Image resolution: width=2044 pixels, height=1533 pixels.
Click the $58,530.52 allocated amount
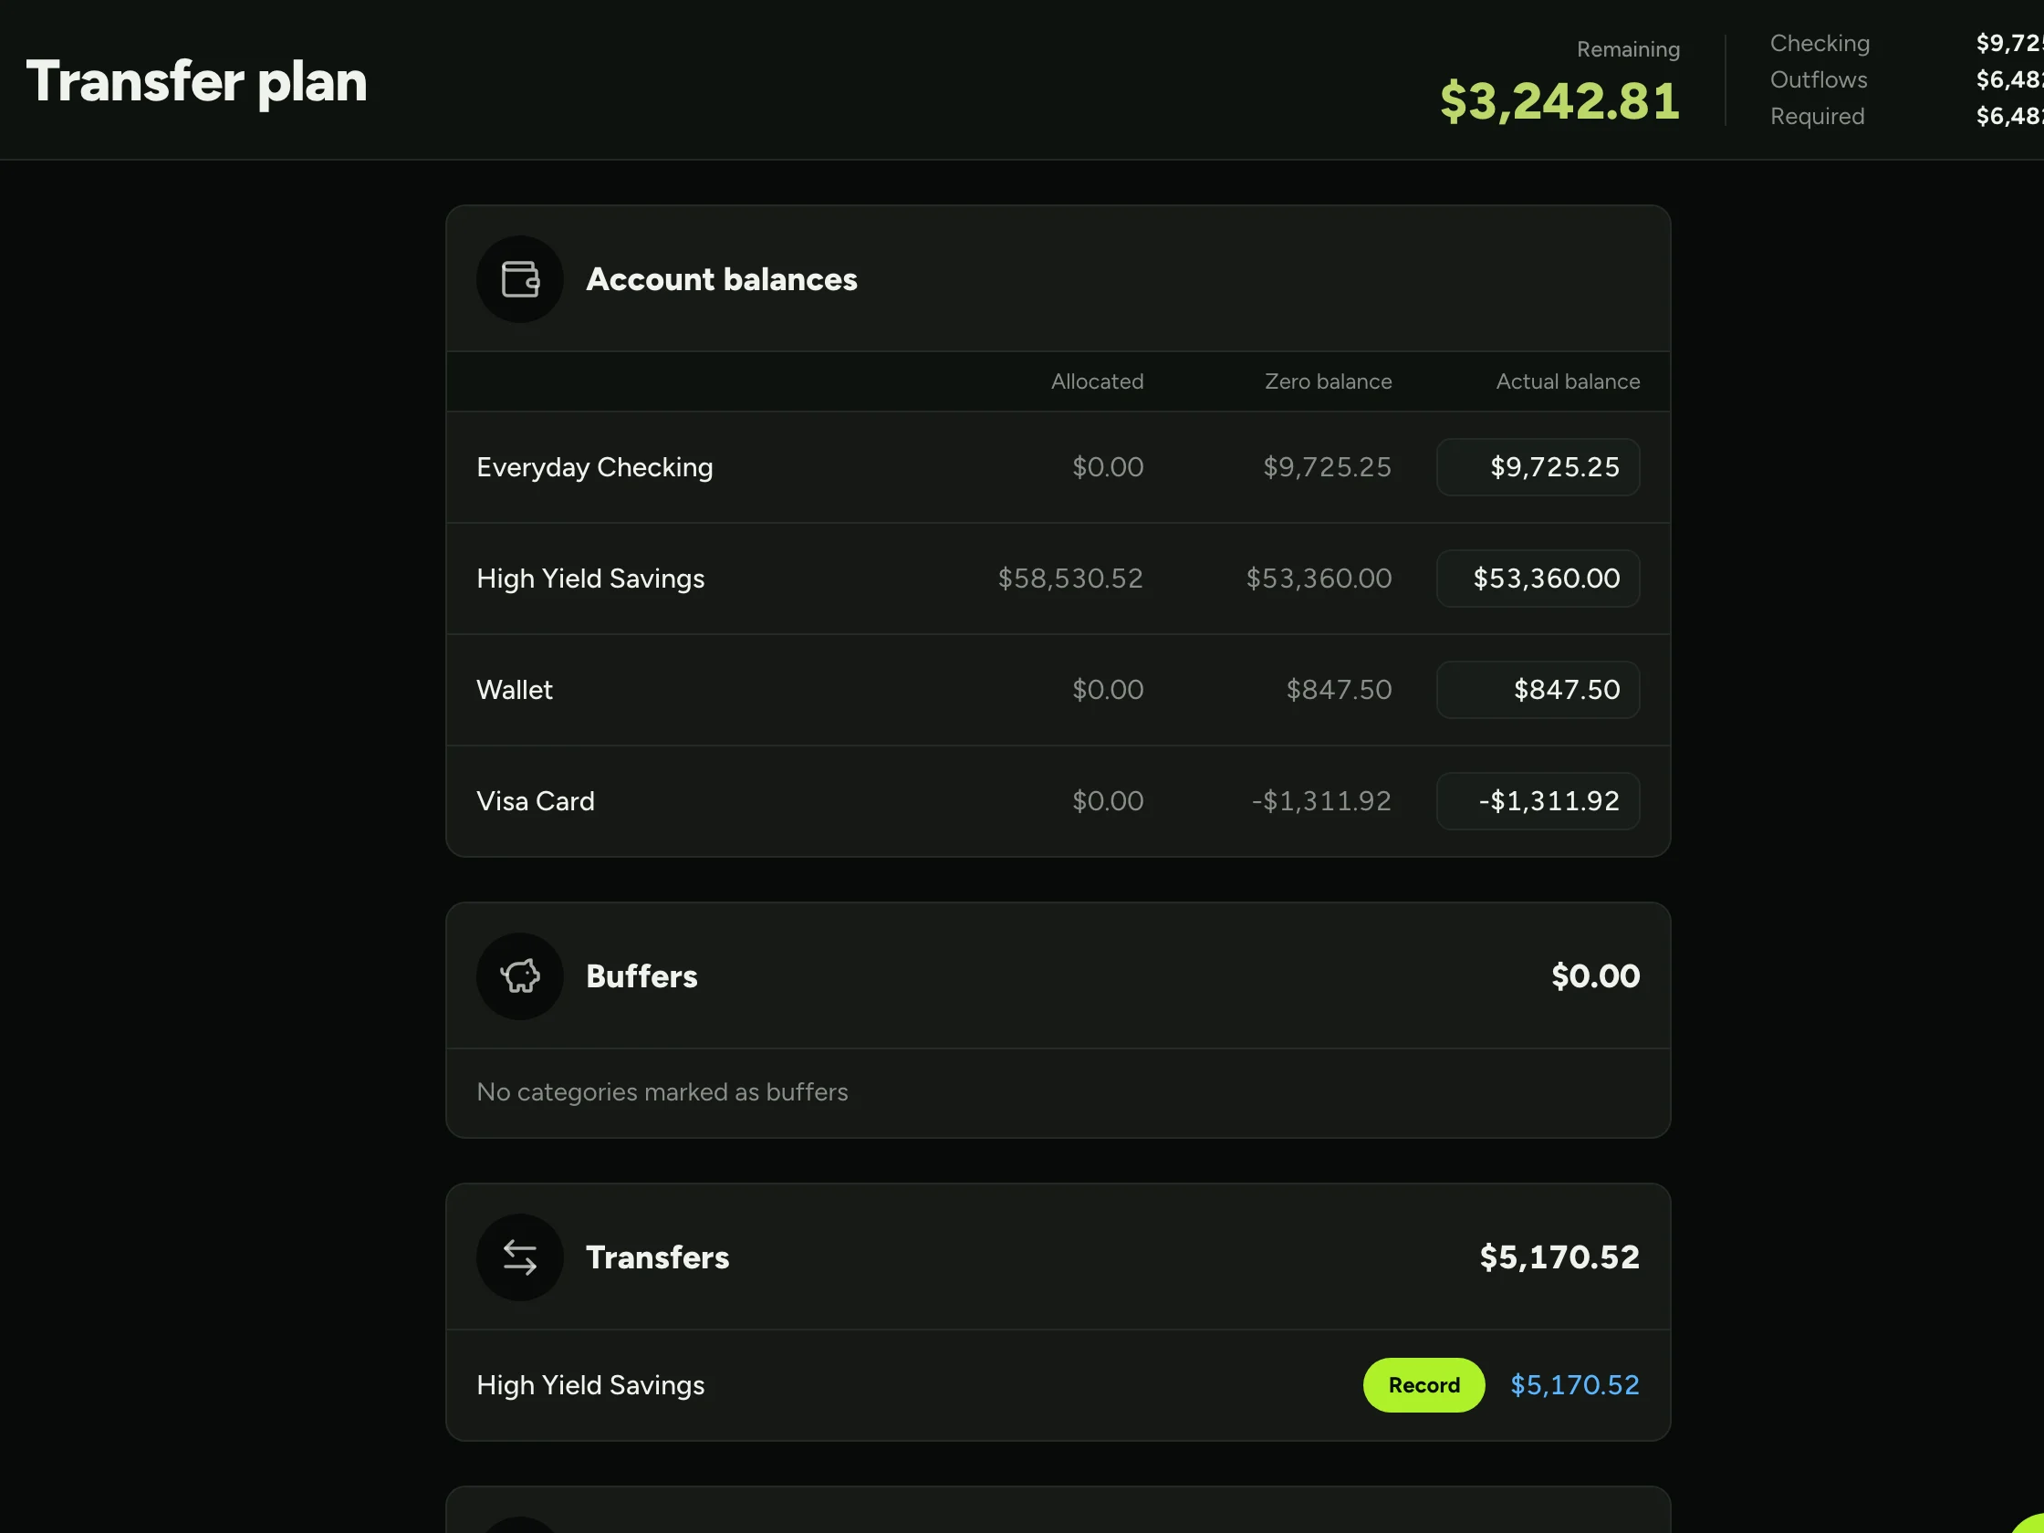point(1070,579)
